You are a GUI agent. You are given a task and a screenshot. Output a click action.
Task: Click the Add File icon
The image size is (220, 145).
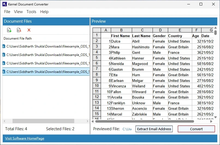coord(9,30)
